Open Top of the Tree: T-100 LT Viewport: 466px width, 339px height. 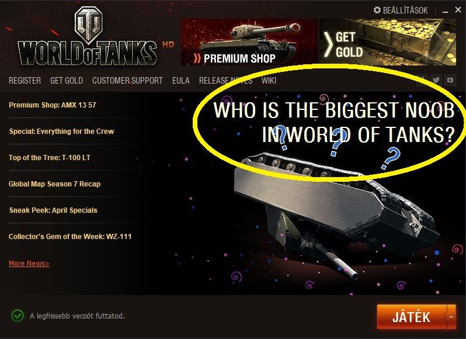[49, 158]
